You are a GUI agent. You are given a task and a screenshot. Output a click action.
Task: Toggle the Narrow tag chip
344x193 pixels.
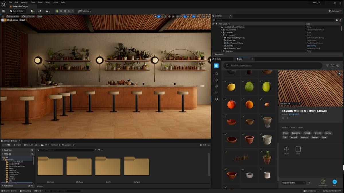pyautogui.click(x=328, y=133)
